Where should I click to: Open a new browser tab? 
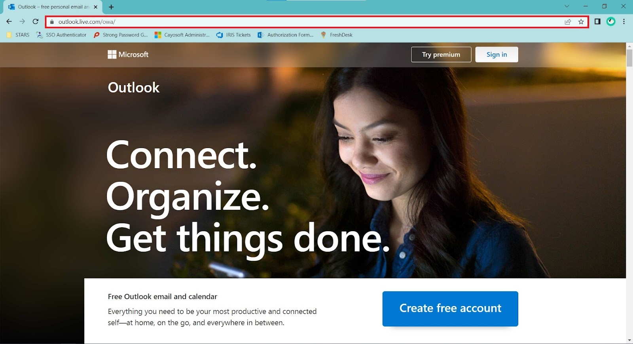coord(111,7)
